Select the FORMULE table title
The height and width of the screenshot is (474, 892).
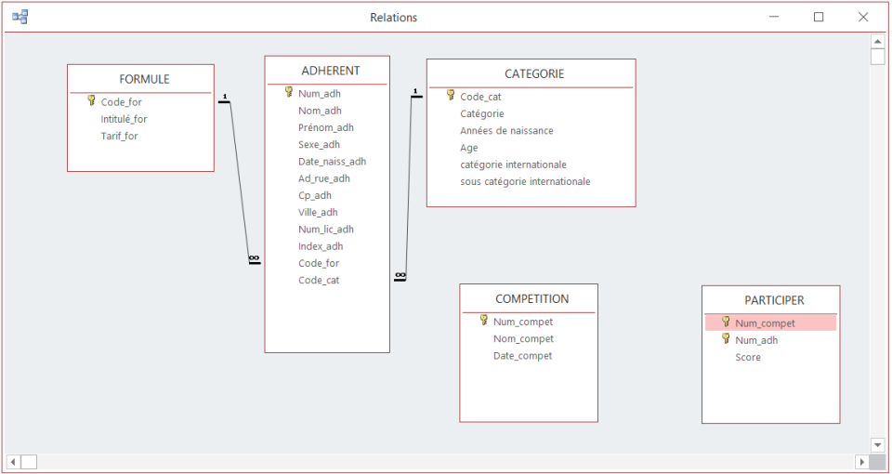pos(145,79)
